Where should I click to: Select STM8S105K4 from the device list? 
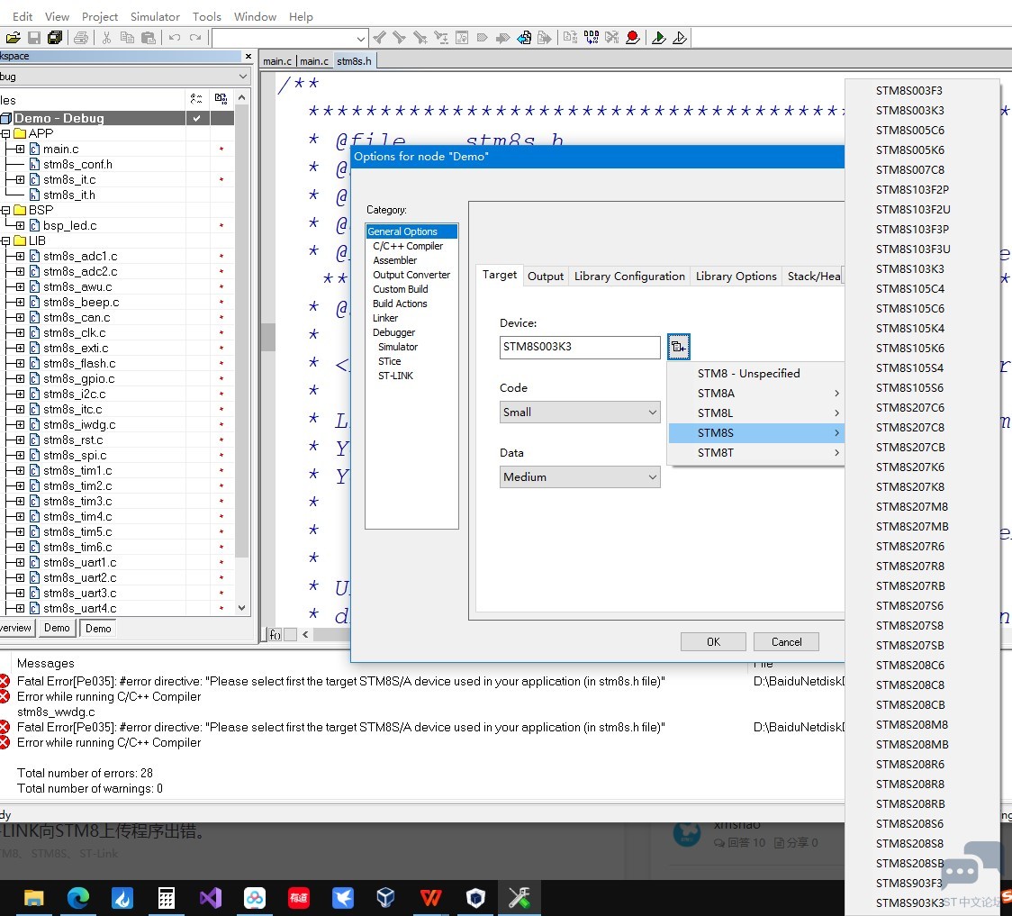point(910,329)
